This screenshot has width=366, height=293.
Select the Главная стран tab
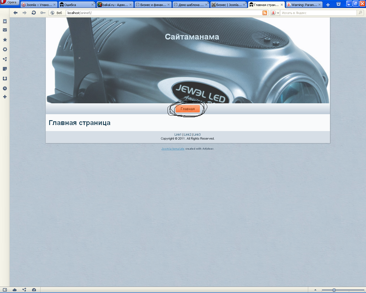coord(266,5)
